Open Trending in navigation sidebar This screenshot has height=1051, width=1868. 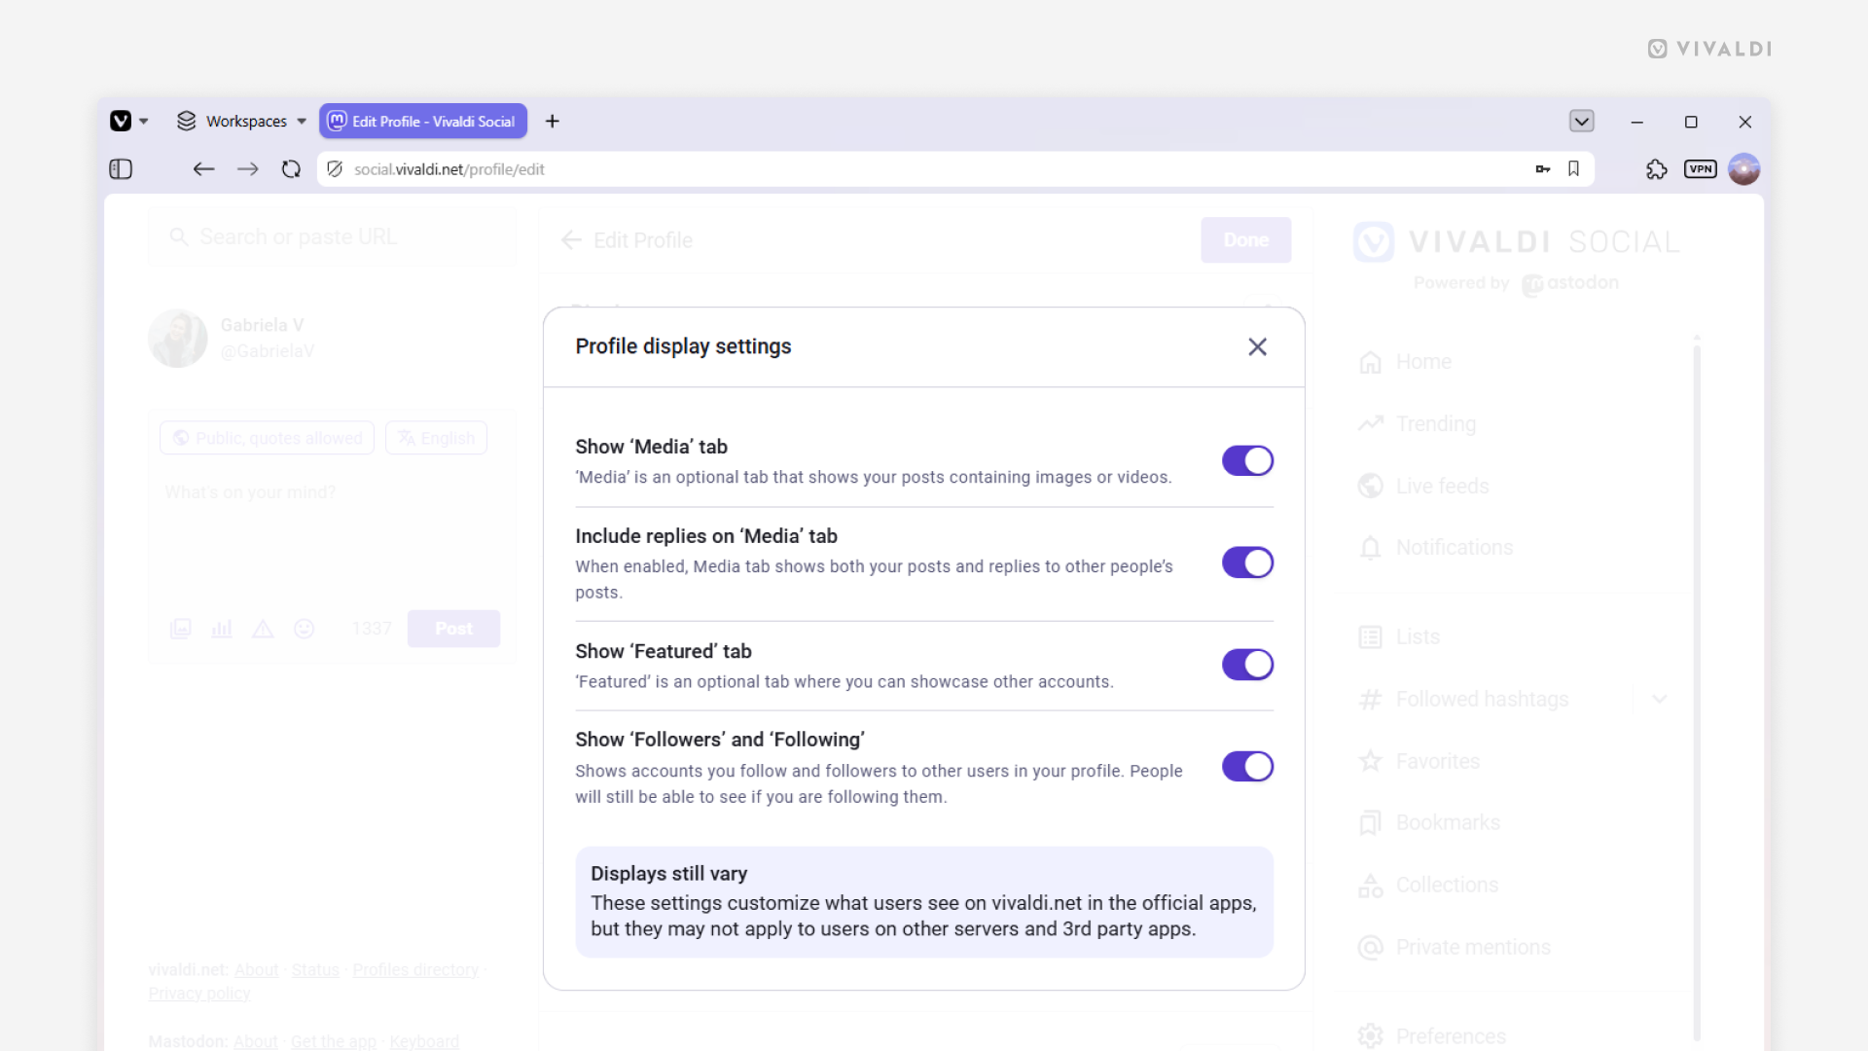1418,424
